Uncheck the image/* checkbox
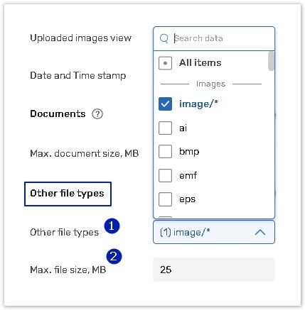Screen dimensions: 305x310 coord(165,104)
